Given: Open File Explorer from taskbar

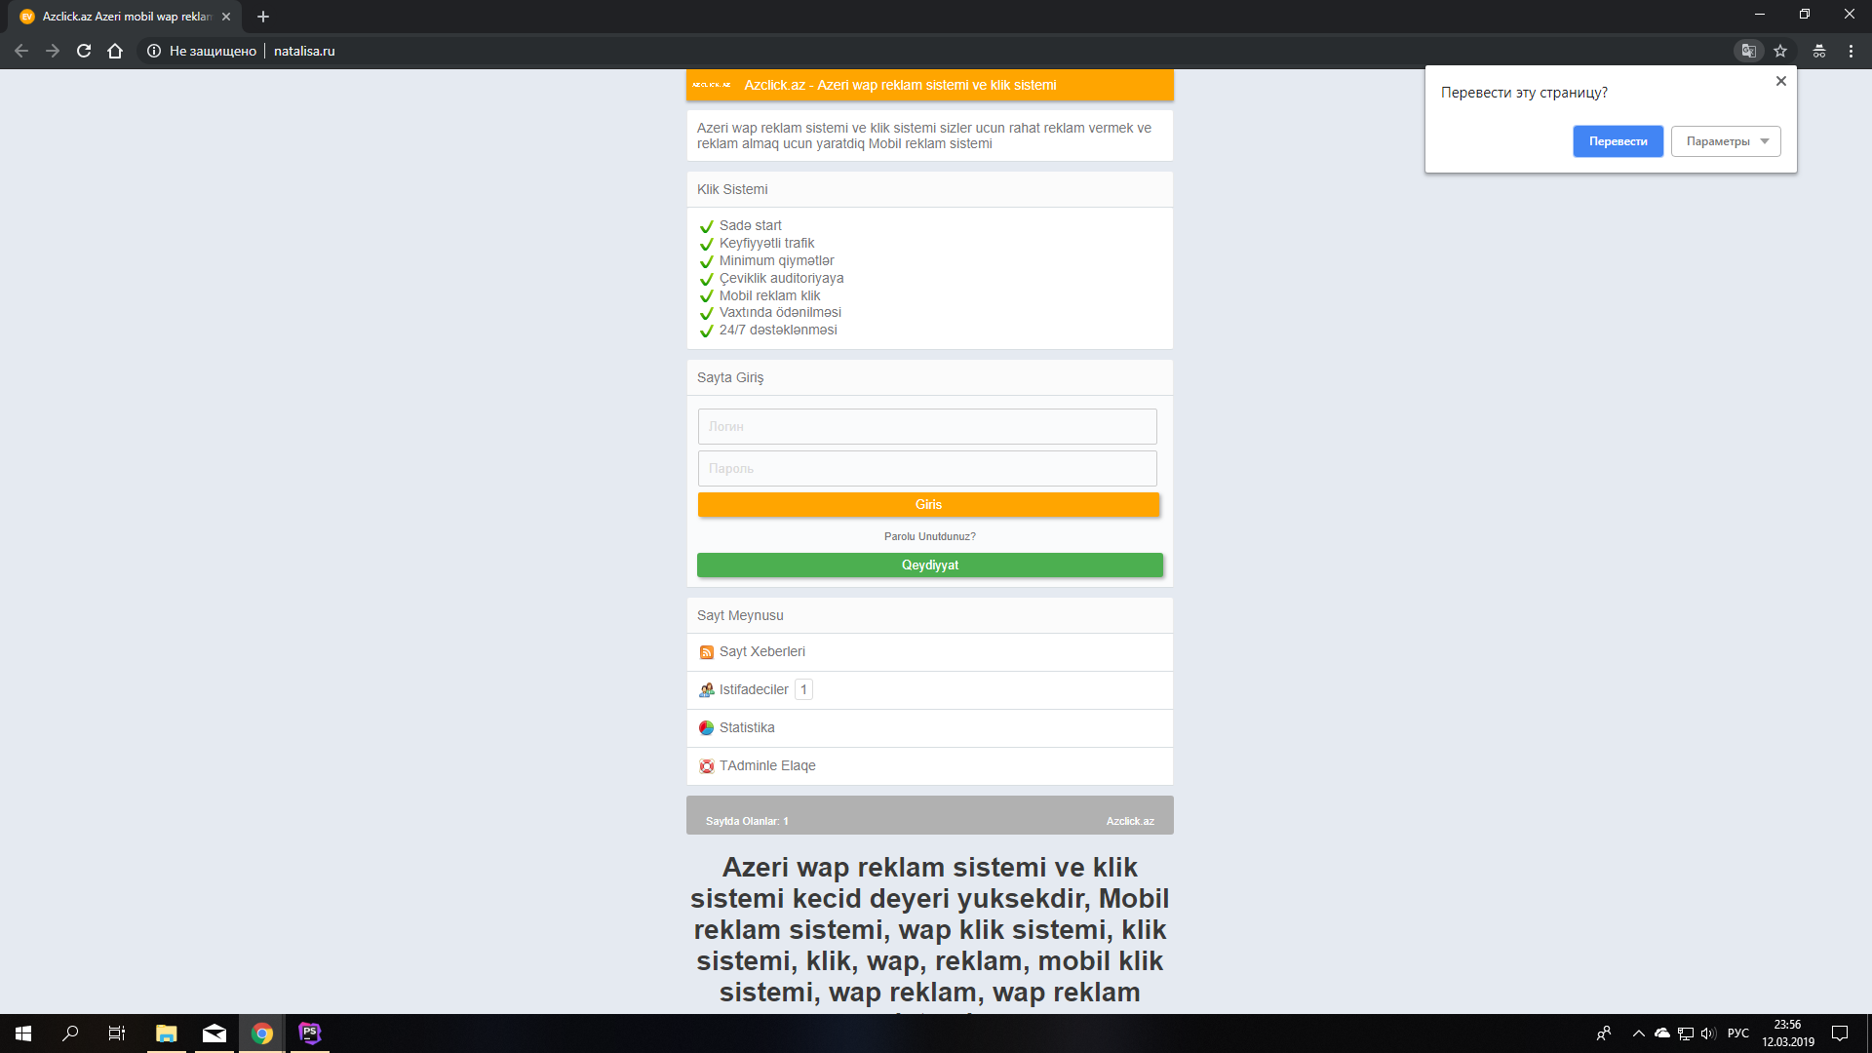Looking at the screenshot, I should (x=167, y=1033).
